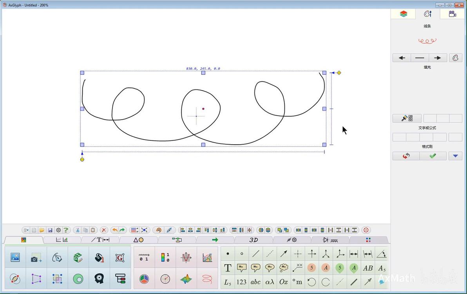
Task: Select the dashed line tool
Action: pyautogui.click(x=270, y=254)
